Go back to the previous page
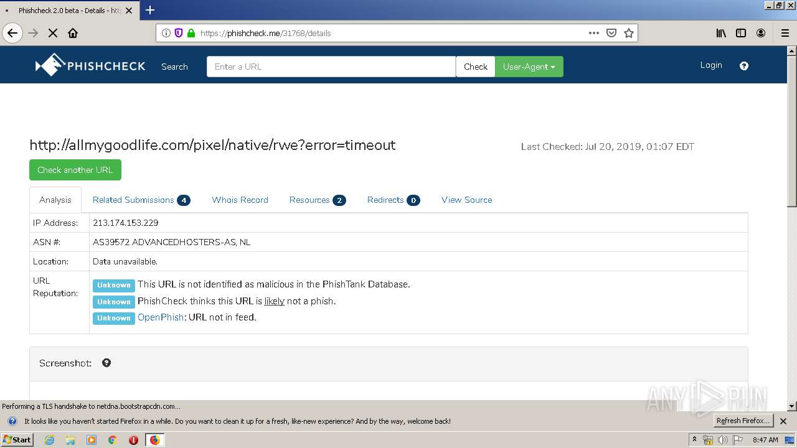The height and width of the screenshot is (448, 797). coord(12,33)
